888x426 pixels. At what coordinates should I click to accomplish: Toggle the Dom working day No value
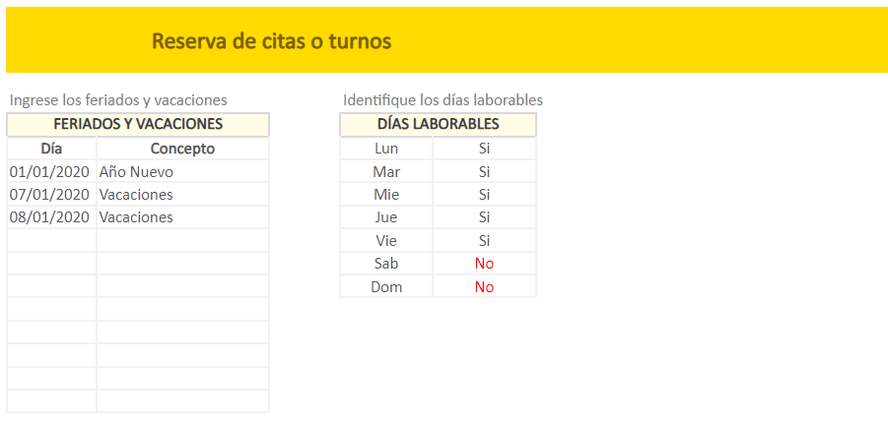484,286
